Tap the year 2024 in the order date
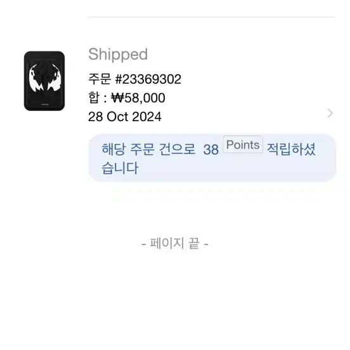Viewport: 350px width, 350px height. [146, 117]
